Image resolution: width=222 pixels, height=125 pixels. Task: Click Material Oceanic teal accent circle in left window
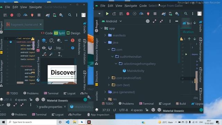(85, 100)
